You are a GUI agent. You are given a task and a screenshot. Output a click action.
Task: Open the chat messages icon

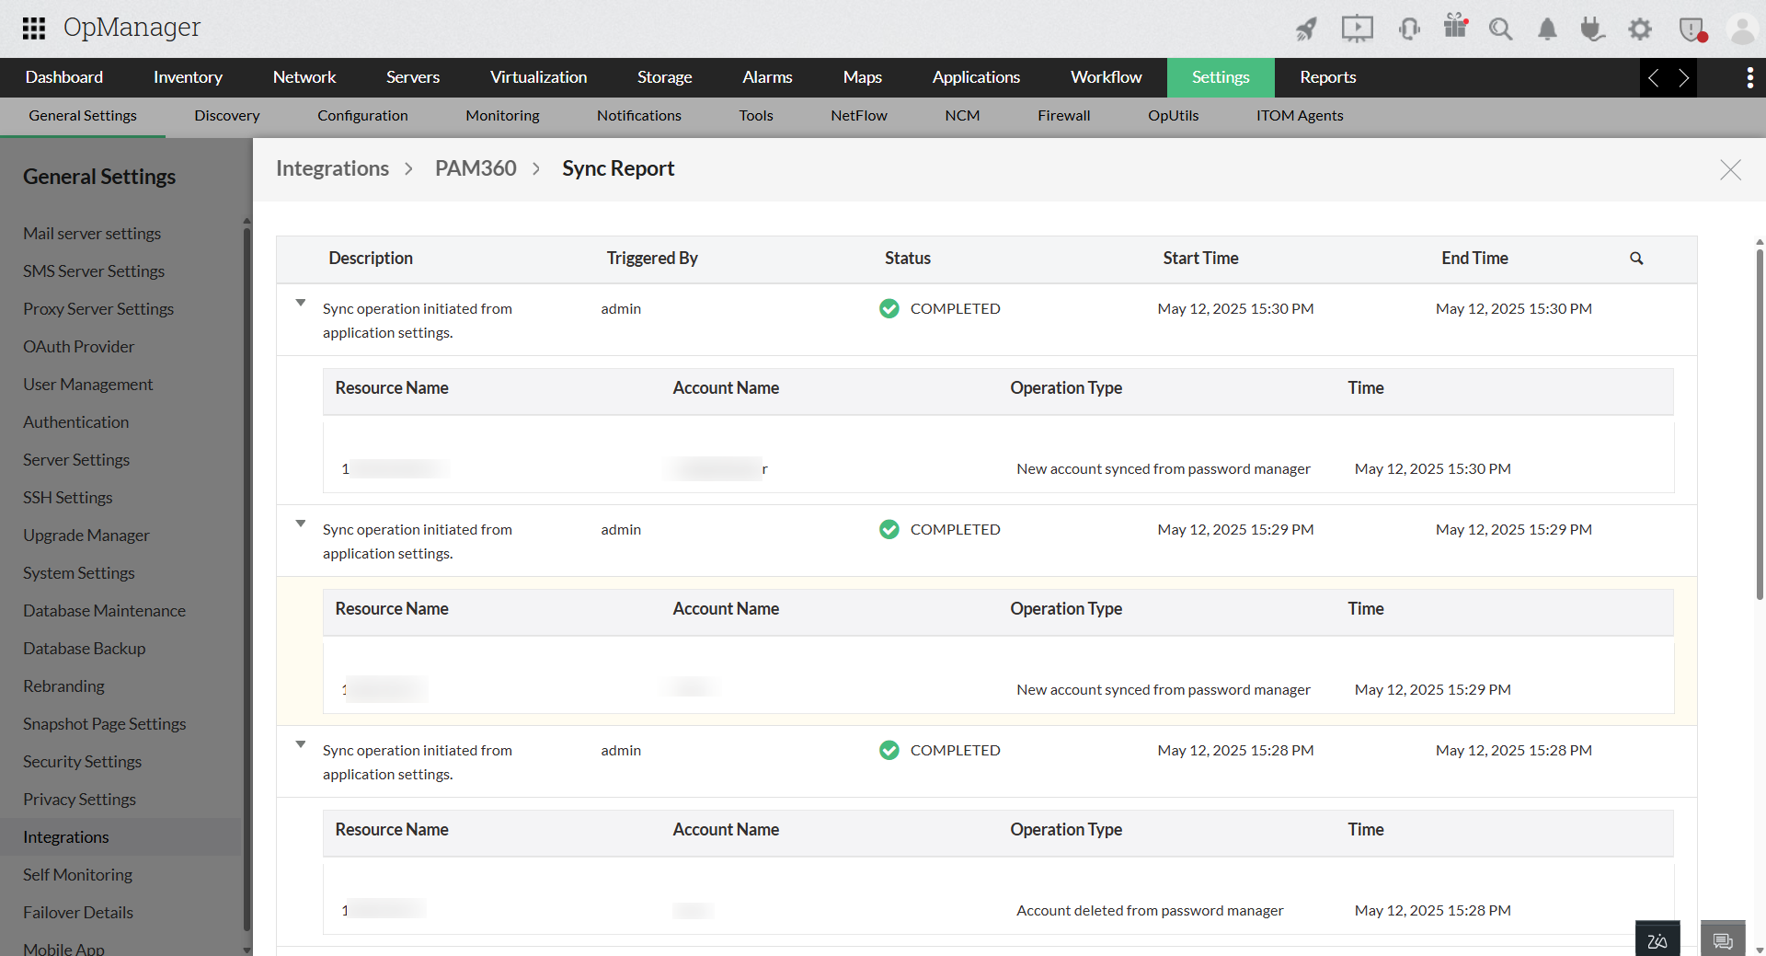1723,939
